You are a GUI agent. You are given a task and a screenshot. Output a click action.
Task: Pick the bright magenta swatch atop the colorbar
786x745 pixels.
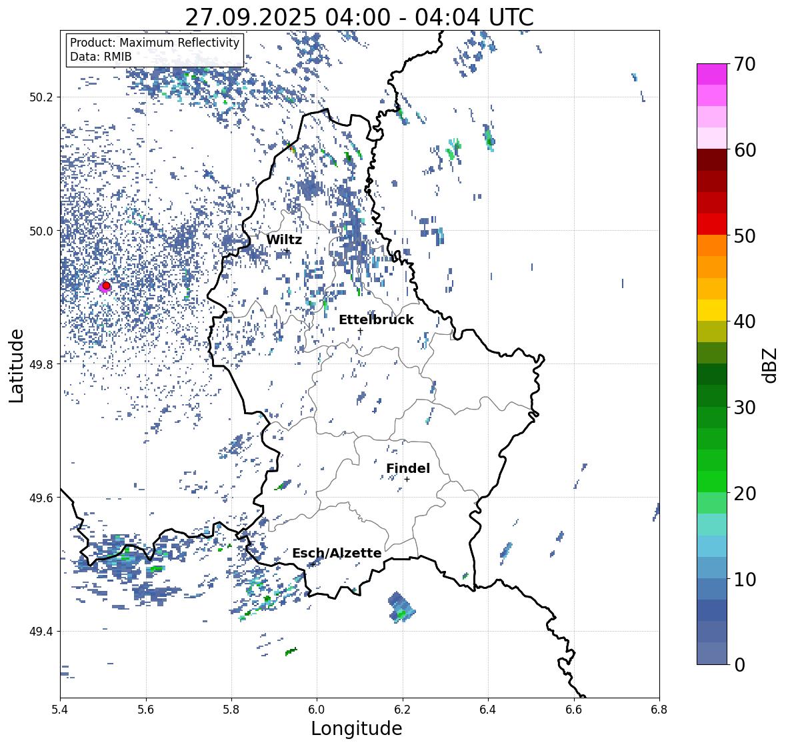click(712, 74)
